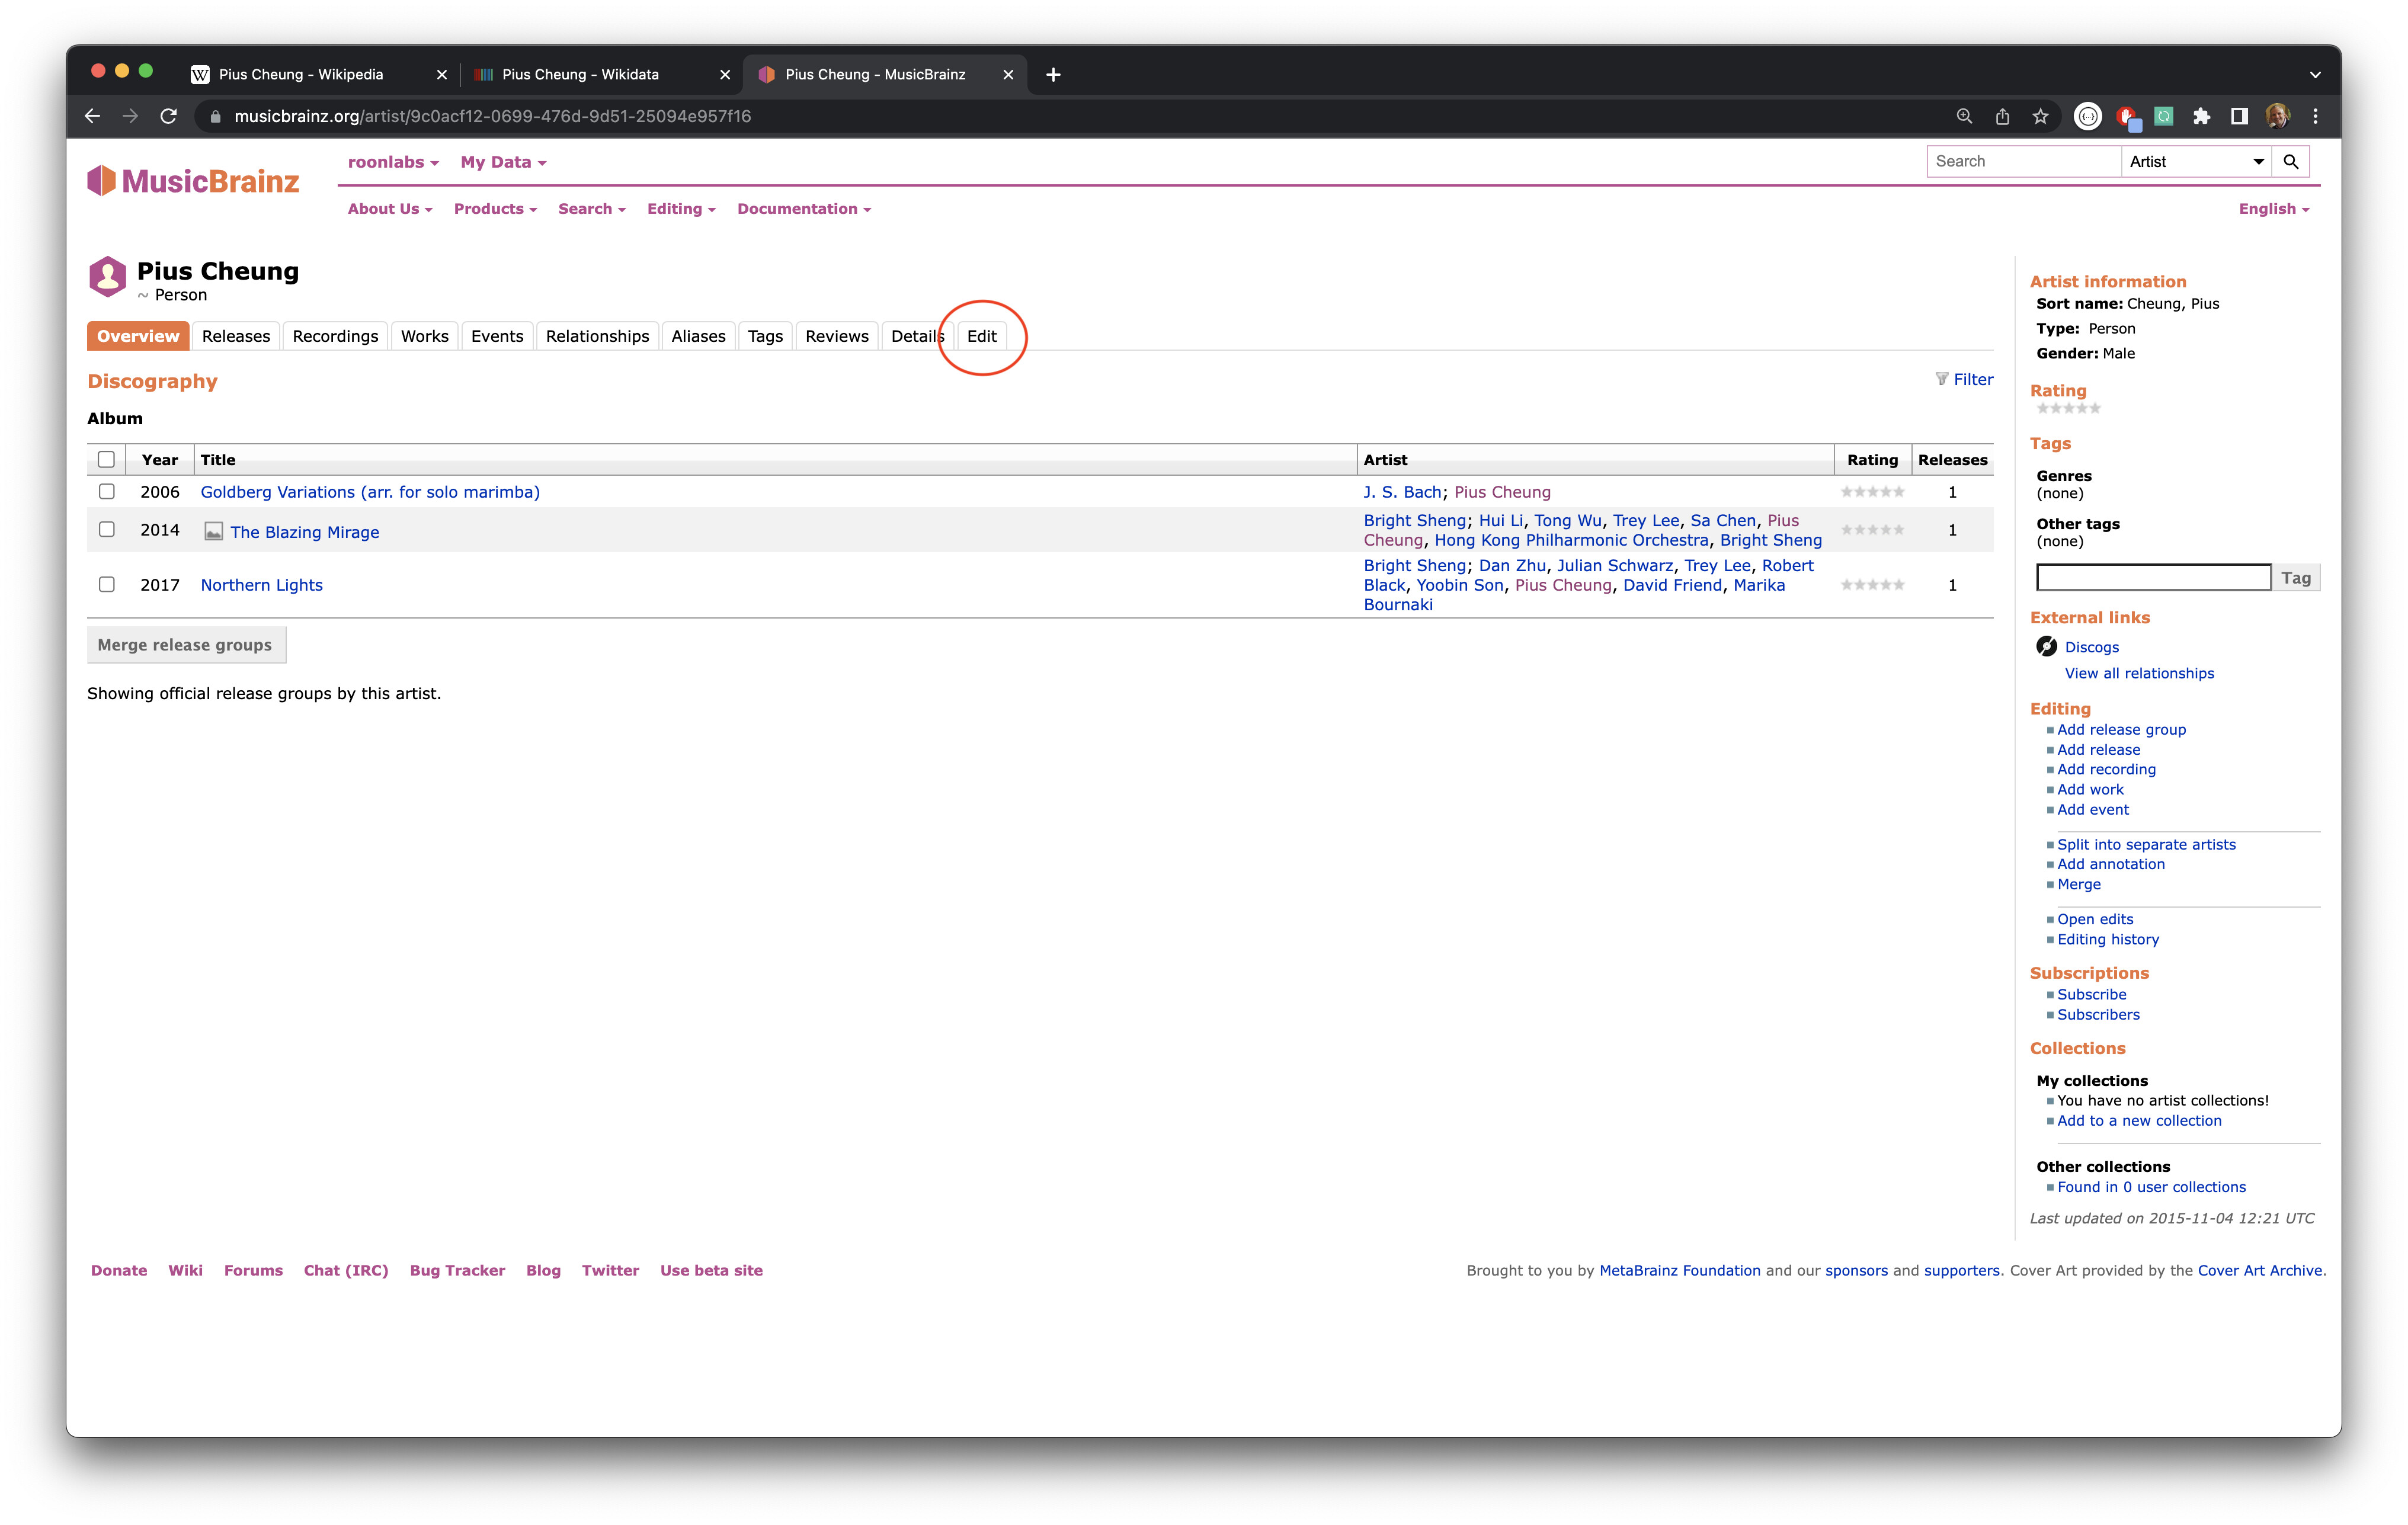Click the Filter funnel icon
This screenshot has width=2408, height=1525.
(1941, 379)
